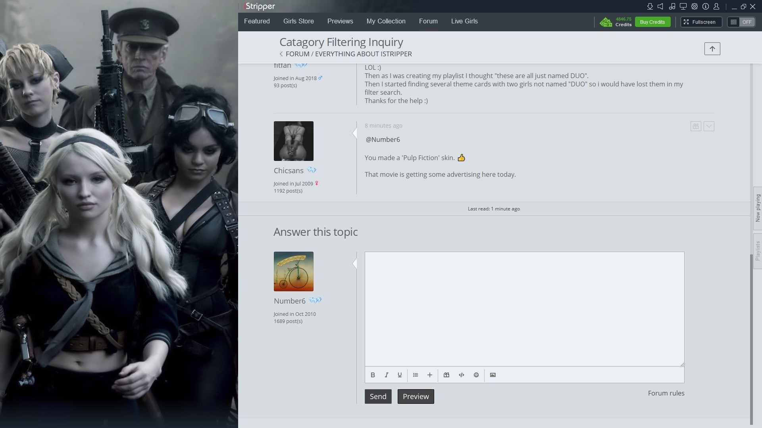Toggle Fullscreen mode
The image size is (762, 428).
click(x=701, y=22)
